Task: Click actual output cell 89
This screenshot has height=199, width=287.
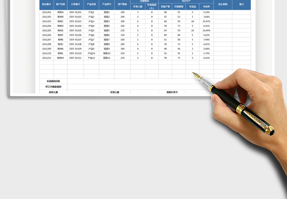Action: coord(165,35)
